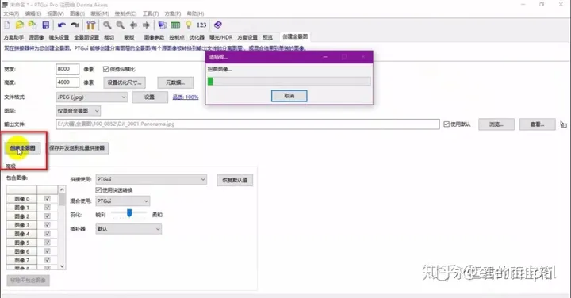This screenshot has height=298, width=571.
Task: Open the 混合使用 PTGui dropdown
Action: [x=123, y=201]
